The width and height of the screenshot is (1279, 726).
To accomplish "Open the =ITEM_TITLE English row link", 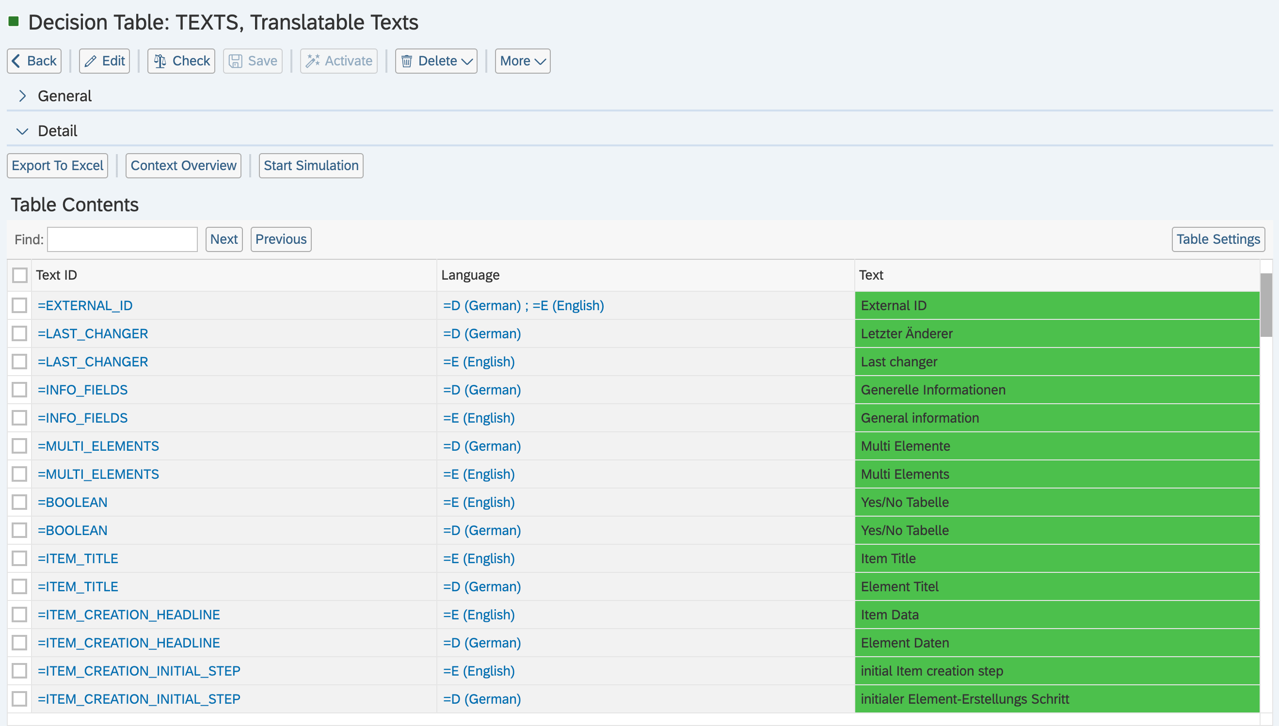I will [x=78, y=558].
